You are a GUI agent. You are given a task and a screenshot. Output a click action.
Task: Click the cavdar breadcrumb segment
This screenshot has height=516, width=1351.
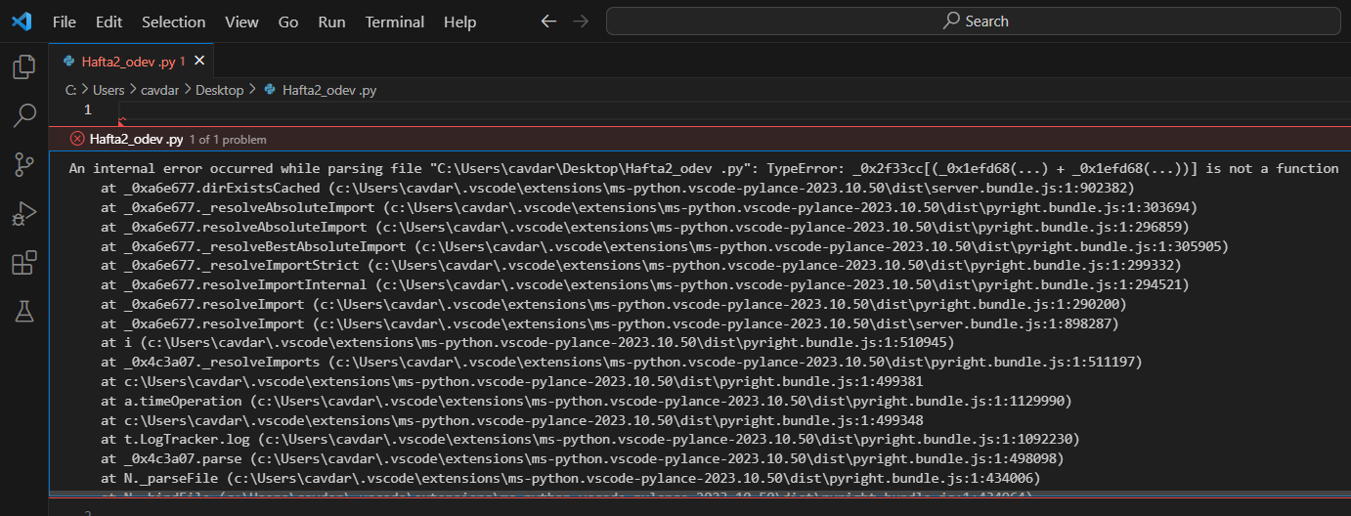point(160,90)
